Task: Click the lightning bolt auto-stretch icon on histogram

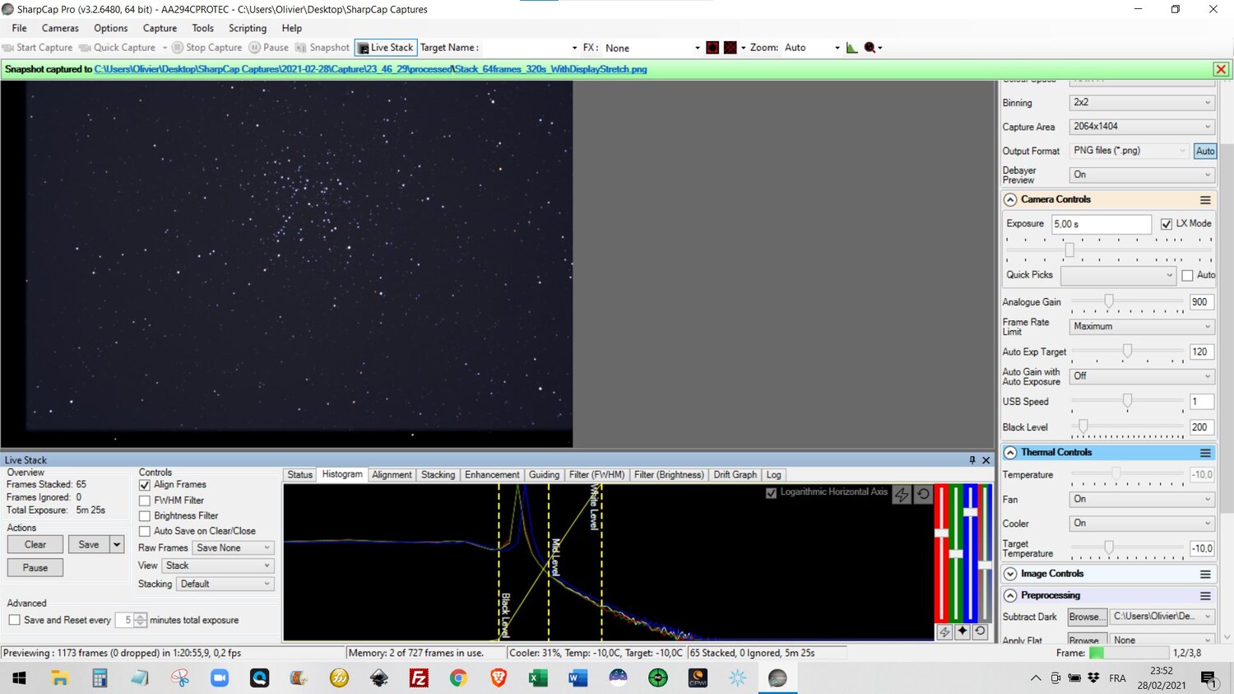Action: pyautogui.click(x=902, y=494)
